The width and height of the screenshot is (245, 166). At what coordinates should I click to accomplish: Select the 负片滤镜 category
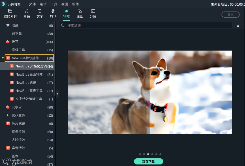tap(27, 123)
